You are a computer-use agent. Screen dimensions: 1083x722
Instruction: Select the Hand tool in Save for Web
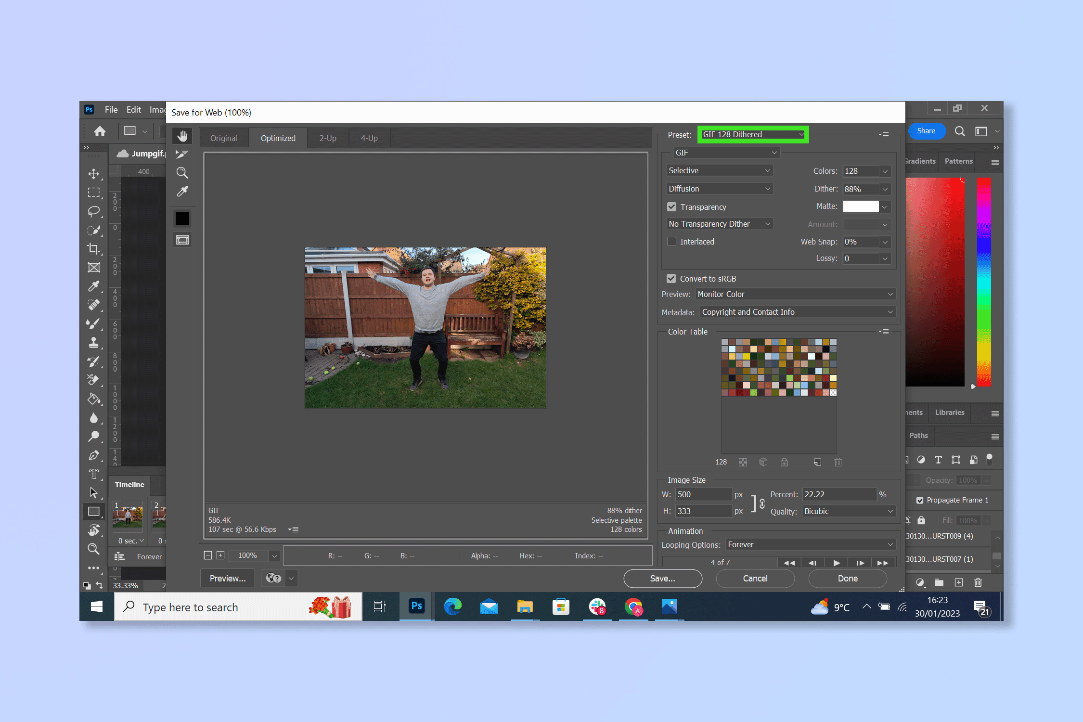click(182, 136)
